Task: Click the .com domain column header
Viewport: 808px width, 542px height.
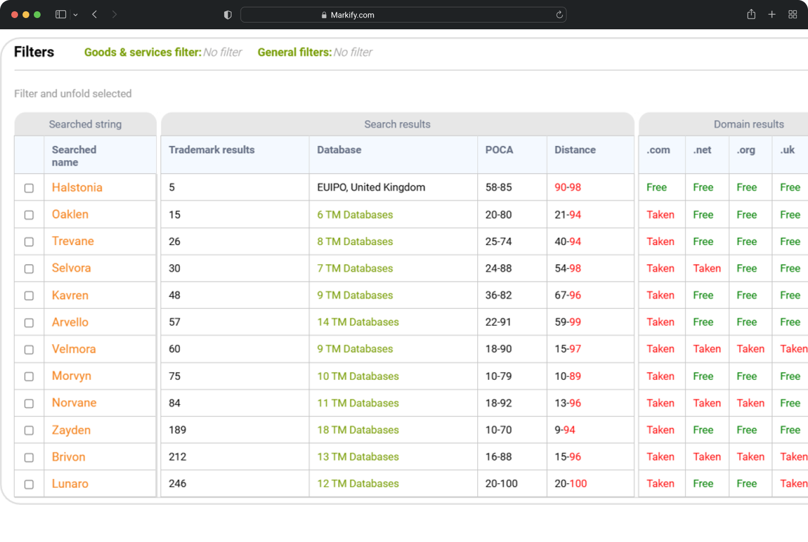Action: (658, 150)
